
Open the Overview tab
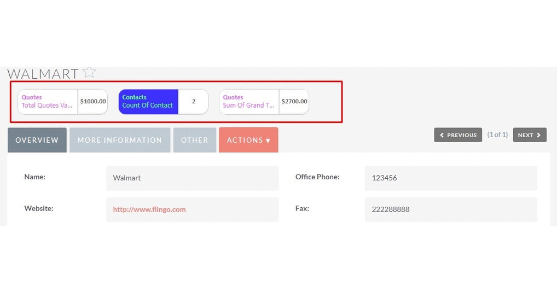tap(37, 140)
